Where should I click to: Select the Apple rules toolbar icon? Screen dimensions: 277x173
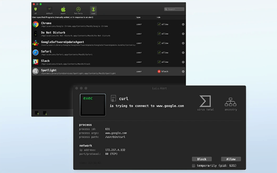pos(63,11)
